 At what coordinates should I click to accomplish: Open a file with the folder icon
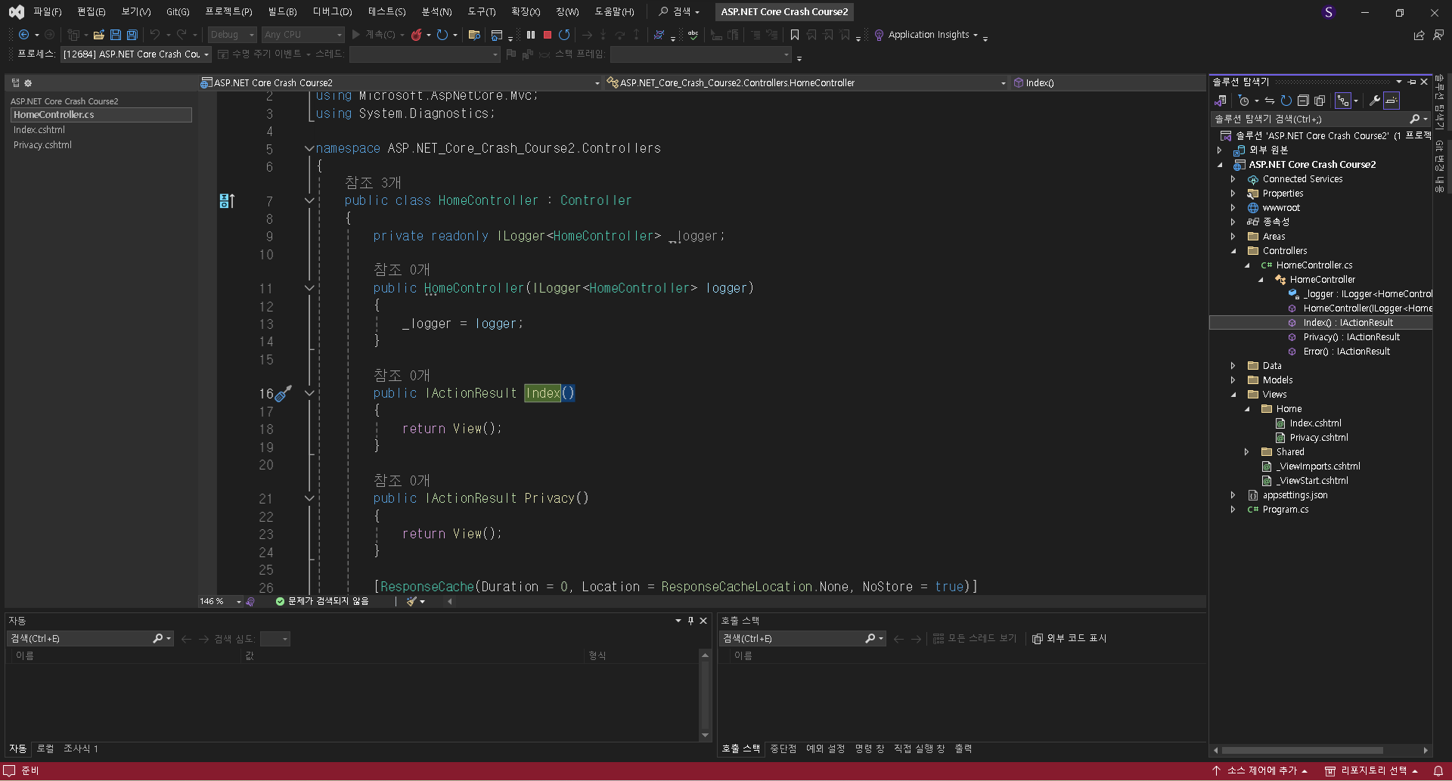[98, 35]
